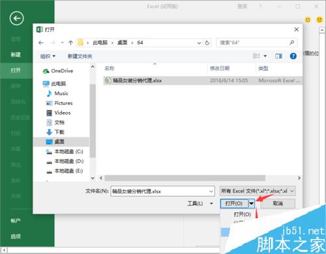The width and height of the screenshot is (326, 254).
Task: Select 打开 in Excel backstage menu
Action: tap(16, 70)
